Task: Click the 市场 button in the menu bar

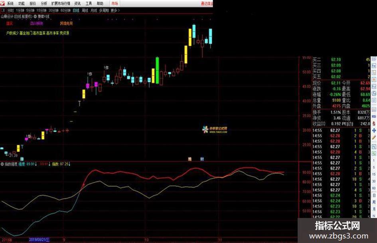Action: click(114, 3)
